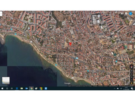Click the teal marker at far-right middle

pyautogui.click(x=130, y=42)
